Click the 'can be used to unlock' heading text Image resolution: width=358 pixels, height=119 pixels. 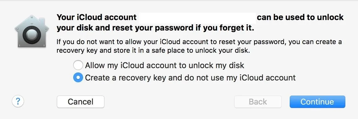(x=300, y=18)
